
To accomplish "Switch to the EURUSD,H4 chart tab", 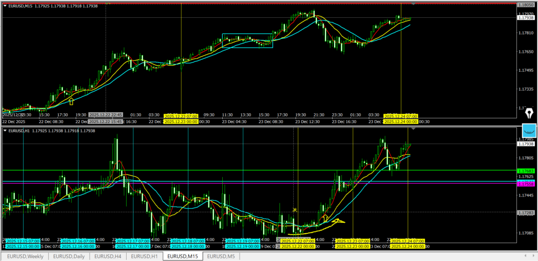I will pos(109,256).
